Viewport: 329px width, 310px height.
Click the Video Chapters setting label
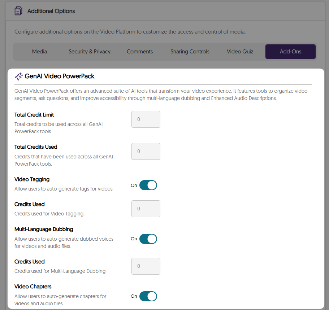click(x=33, y=287)
